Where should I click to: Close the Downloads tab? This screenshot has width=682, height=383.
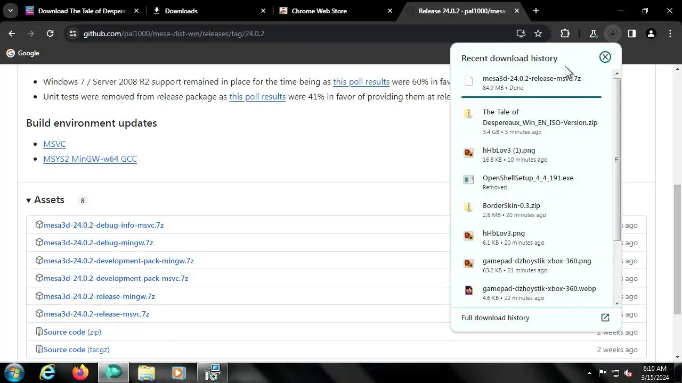263,11
